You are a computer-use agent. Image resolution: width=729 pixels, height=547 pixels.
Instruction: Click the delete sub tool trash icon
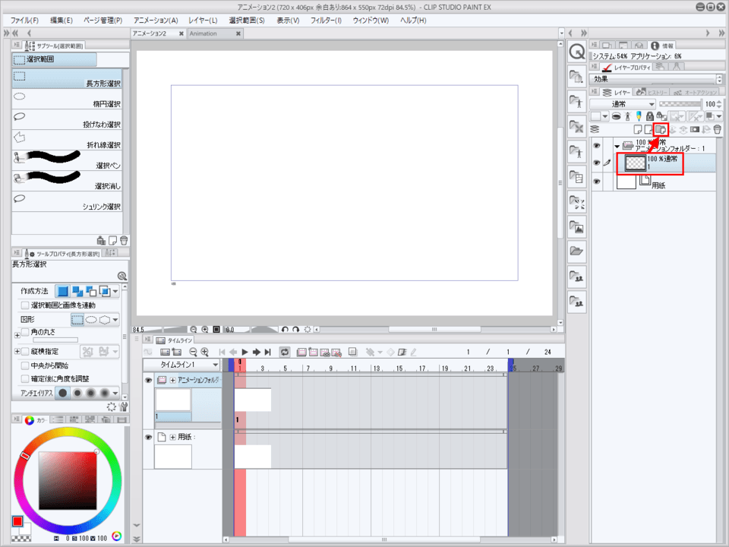pos(124,241)
